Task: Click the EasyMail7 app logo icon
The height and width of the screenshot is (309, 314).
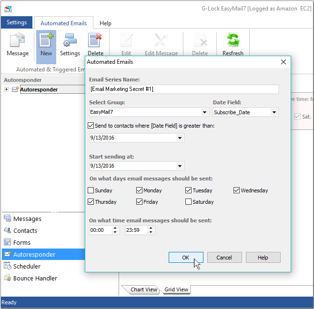Action: click(8, 9)
